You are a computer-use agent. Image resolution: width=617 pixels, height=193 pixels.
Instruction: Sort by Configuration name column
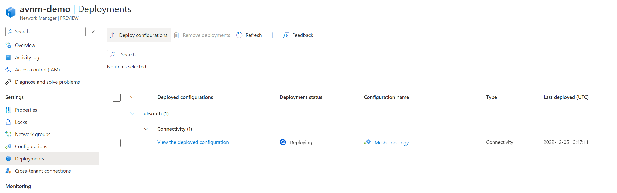point(386,97)
